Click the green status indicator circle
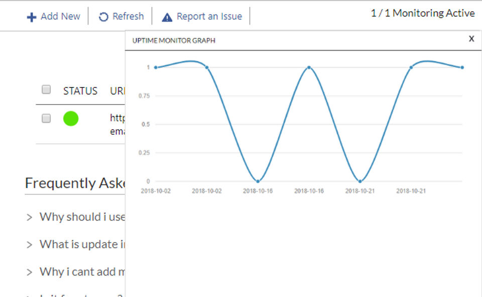 (x=71, y=119)
